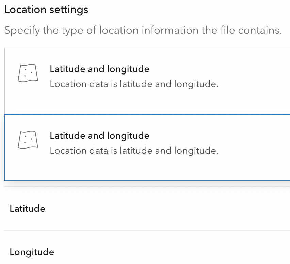This screenshot has width=290, height=264.
Task: Click the divider line between Latitude and Longitude
Action: 147,230
